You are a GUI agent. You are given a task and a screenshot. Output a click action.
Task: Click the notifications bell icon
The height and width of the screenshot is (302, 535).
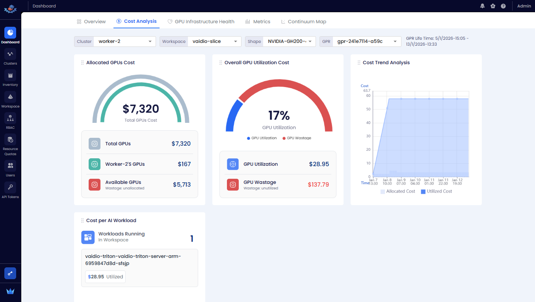pyautogui.click(x=482, y=6)
